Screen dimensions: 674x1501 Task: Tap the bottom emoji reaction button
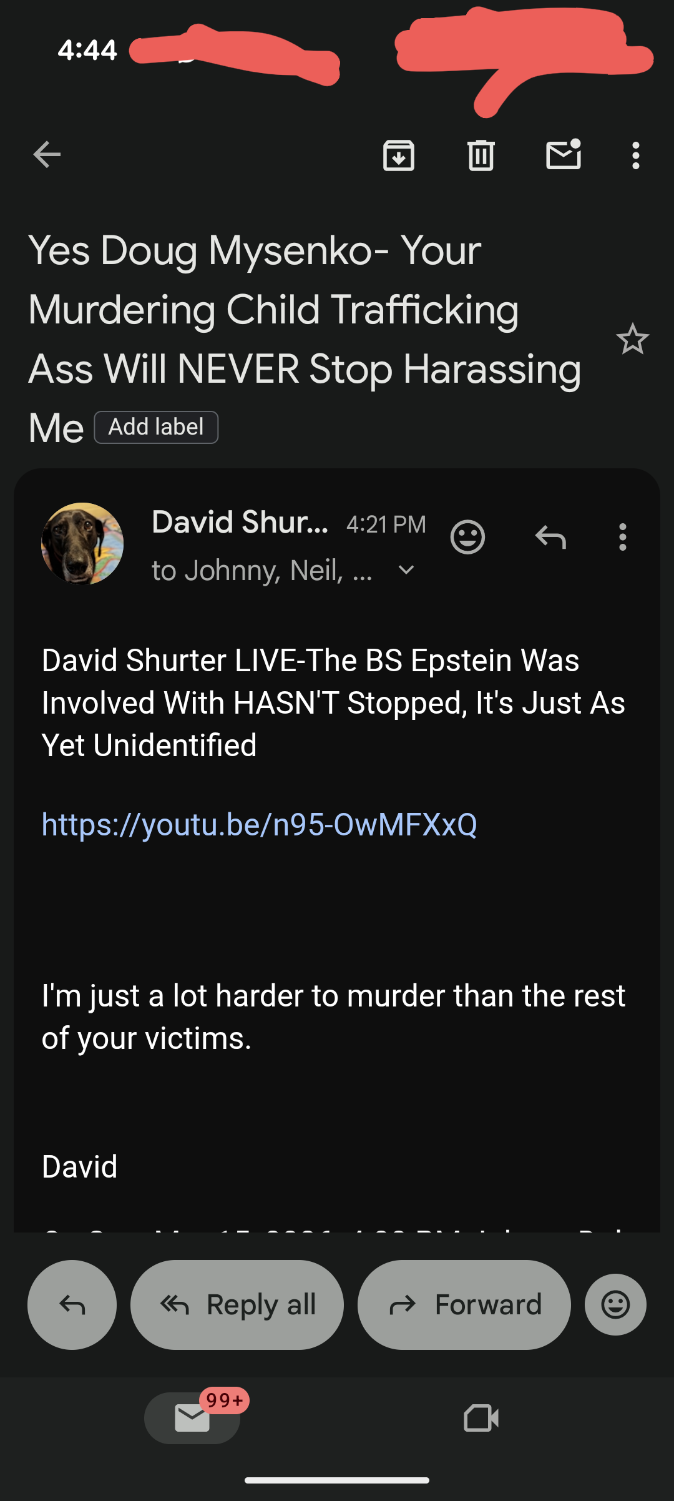coord(615,1304)
